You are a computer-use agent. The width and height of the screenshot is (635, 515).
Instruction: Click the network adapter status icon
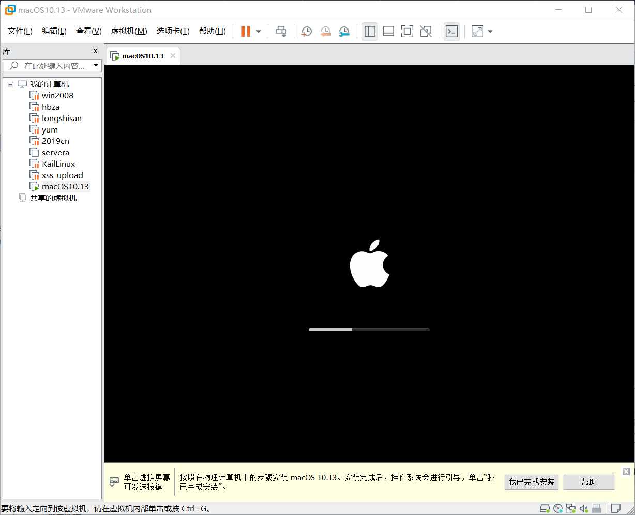tap(571, 508)
